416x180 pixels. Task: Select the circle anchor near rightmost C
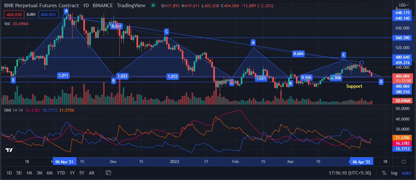[x=362, y=63]
